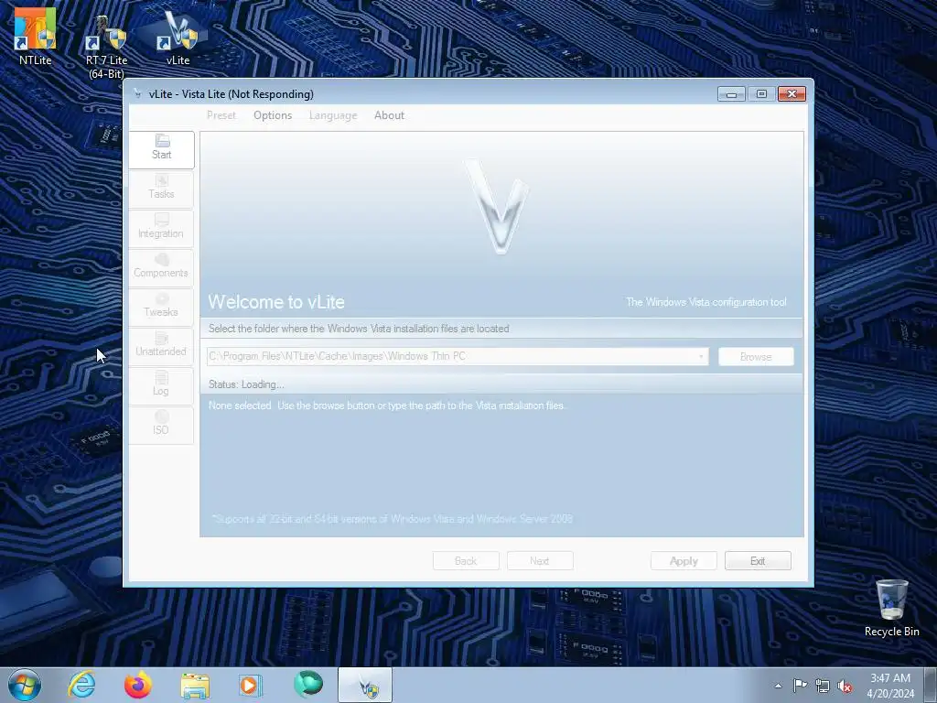Open the Recycle Bin on the desktop
The image size is (937, 703).
891,608
